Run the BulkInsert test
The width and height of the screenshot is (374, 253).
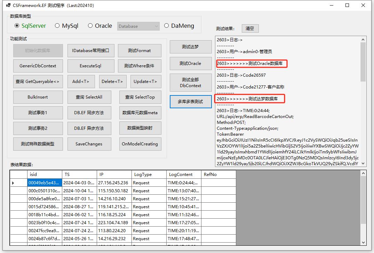tap(38, 97)
